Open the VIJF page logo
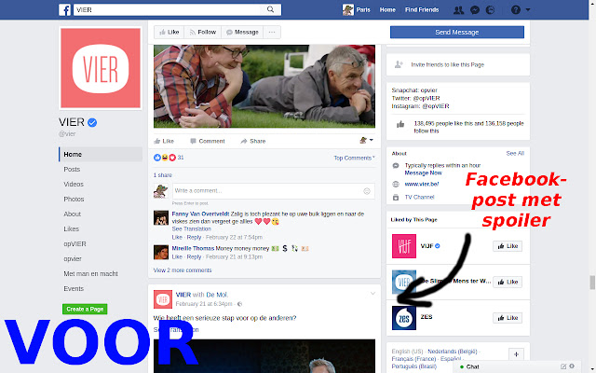This screenshot has height=373, width=596. (404, 246)
